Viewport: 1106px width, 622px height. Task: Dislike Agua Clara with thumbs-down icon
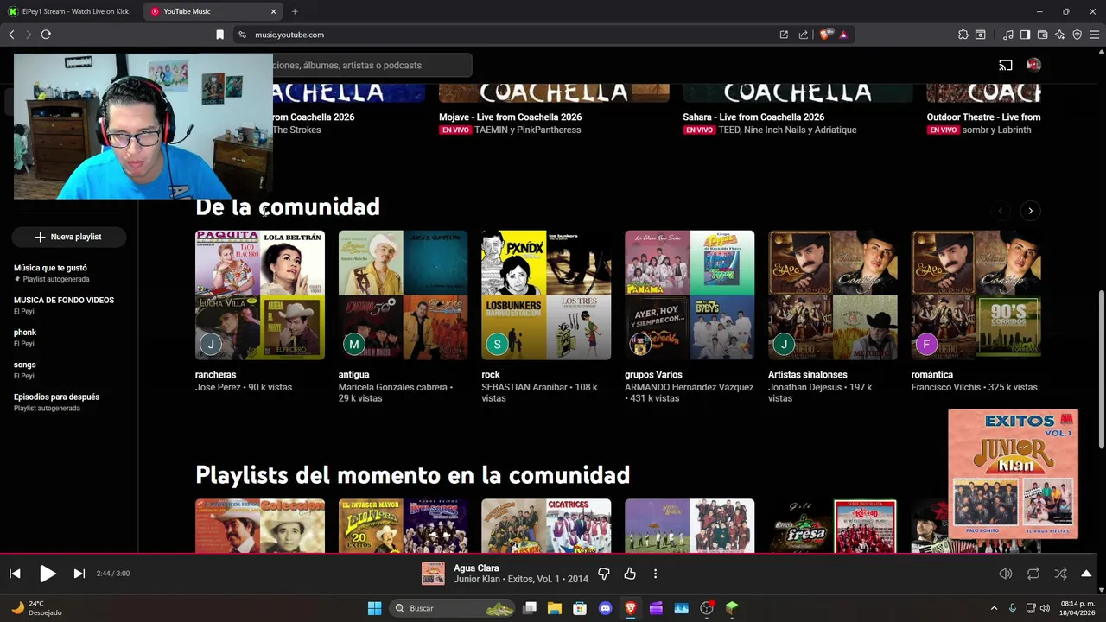pyautogui.click(x=604, y=574)
